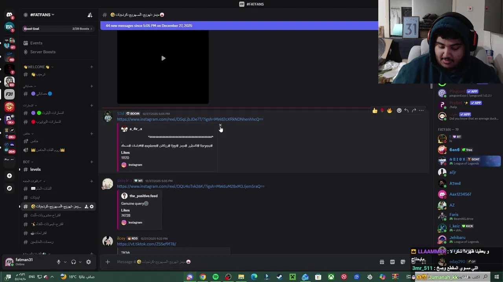React with thumbs up emoji
The image size is (503, 282).
click(x=375, y=111)
